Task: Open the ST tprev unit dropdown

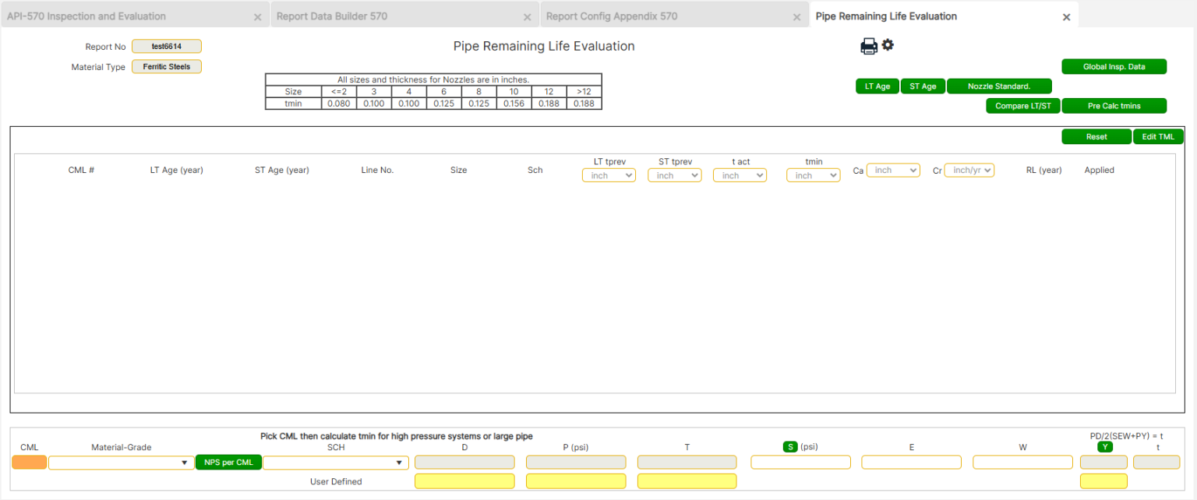Action: 674,175
